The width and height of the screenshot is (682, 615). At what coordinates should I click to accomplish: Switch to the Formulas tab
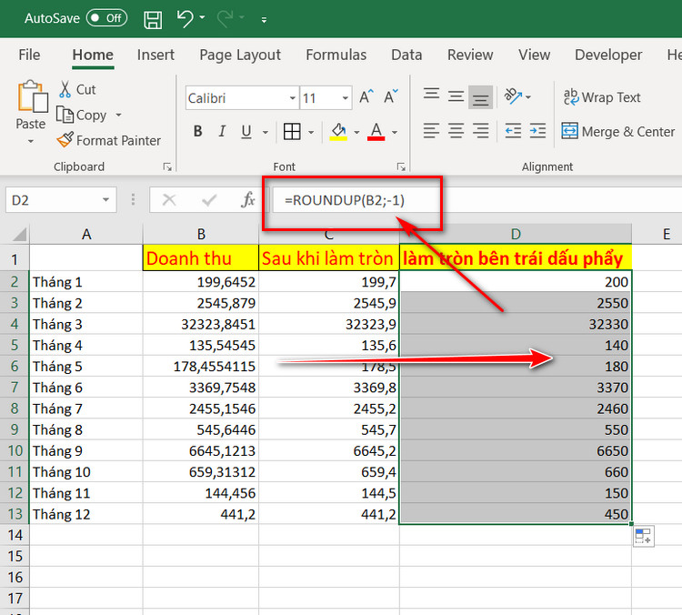click(x=336, y=55)
